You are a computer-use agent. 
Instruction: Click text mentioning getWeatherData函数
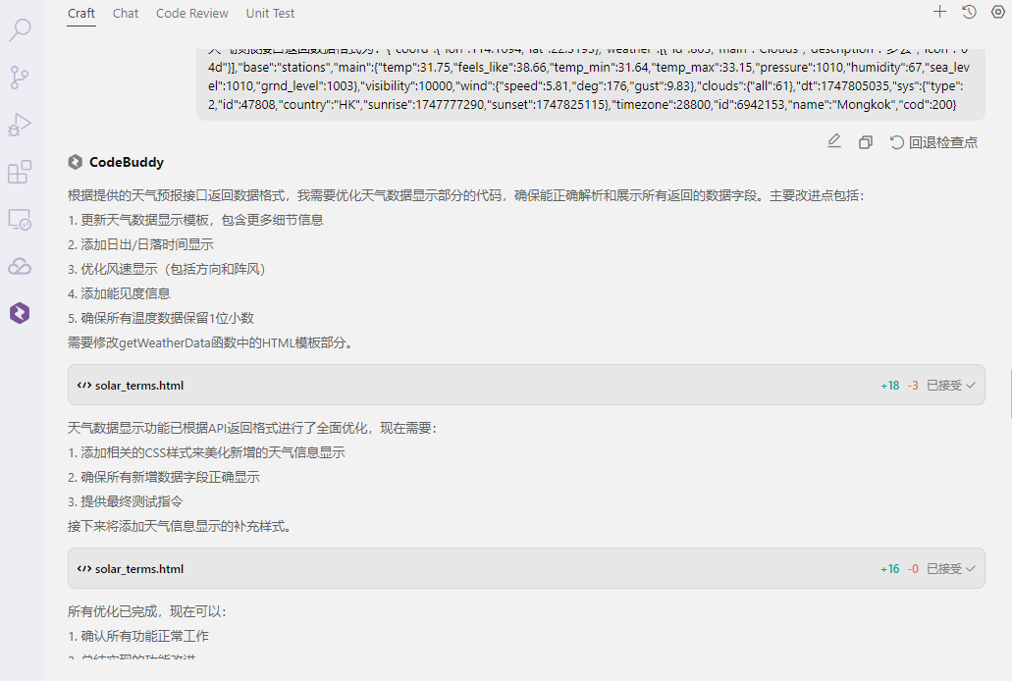pos(212,342)
